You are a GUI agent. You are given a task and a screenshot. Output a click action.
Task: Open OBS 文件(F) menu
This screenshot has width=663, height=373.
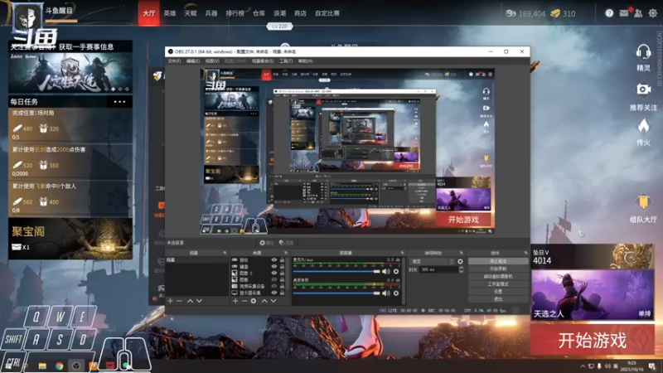tap(174, 61)
